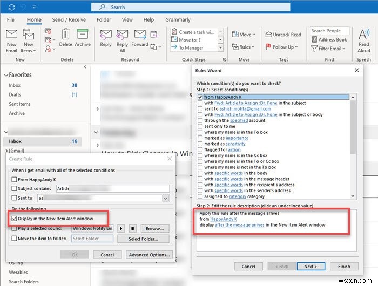
Task: Switch to the View tab
Action: click(127, 20)
